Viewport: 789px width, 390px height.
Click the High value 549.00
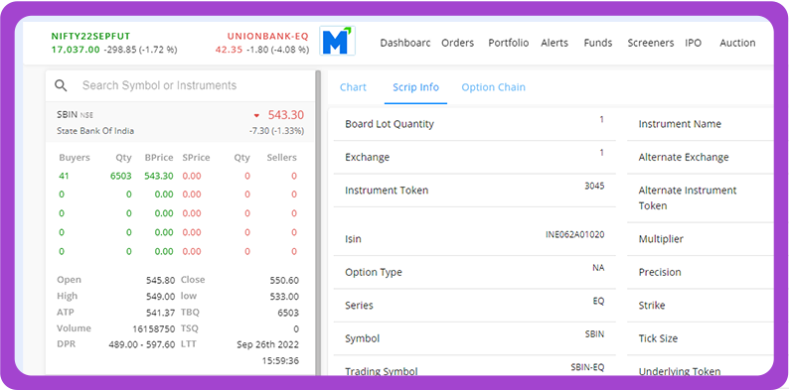coord(161,297)
